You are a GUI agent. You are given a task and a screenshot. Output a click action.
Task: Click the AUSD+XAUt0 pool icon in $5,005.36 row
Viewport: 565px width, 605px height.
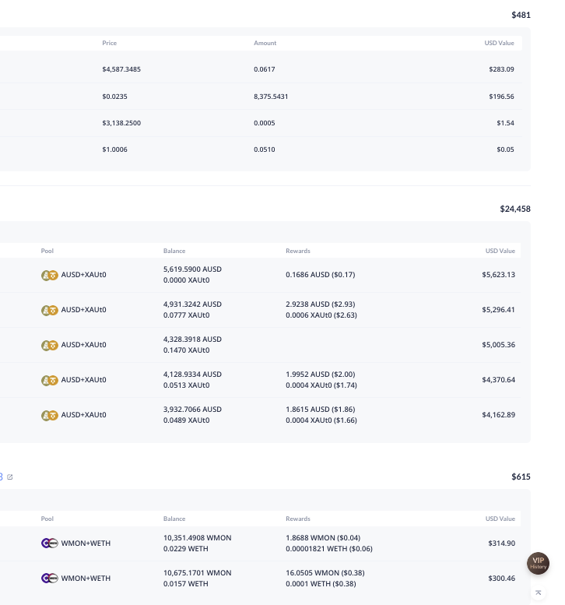(x=49, y=346)
